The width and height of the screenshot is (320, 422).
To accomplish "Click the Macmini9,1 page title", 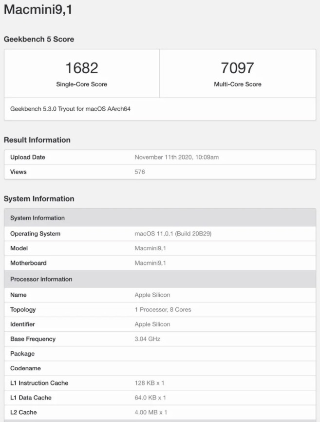I will point(38,9).
